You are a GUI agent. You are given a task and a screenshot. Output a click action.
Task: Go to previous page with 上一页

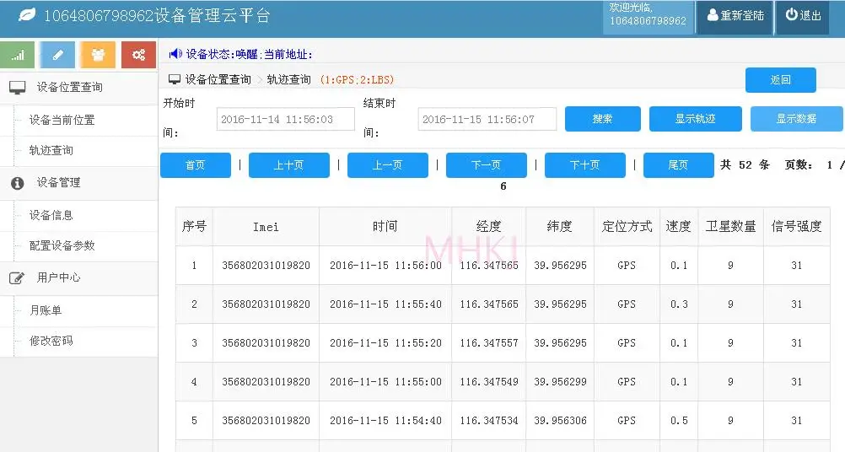tap(387, 164)
